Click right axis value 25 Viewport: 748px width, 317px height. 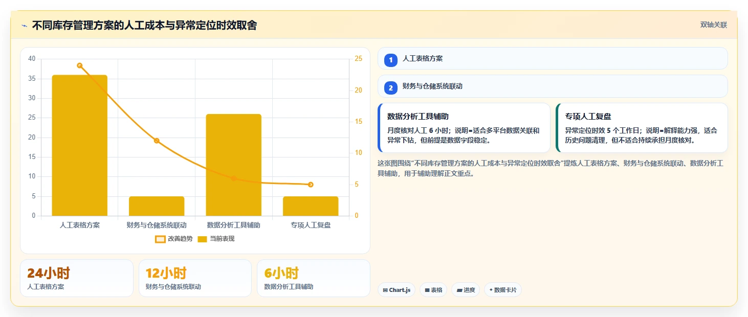pos(358,59)
